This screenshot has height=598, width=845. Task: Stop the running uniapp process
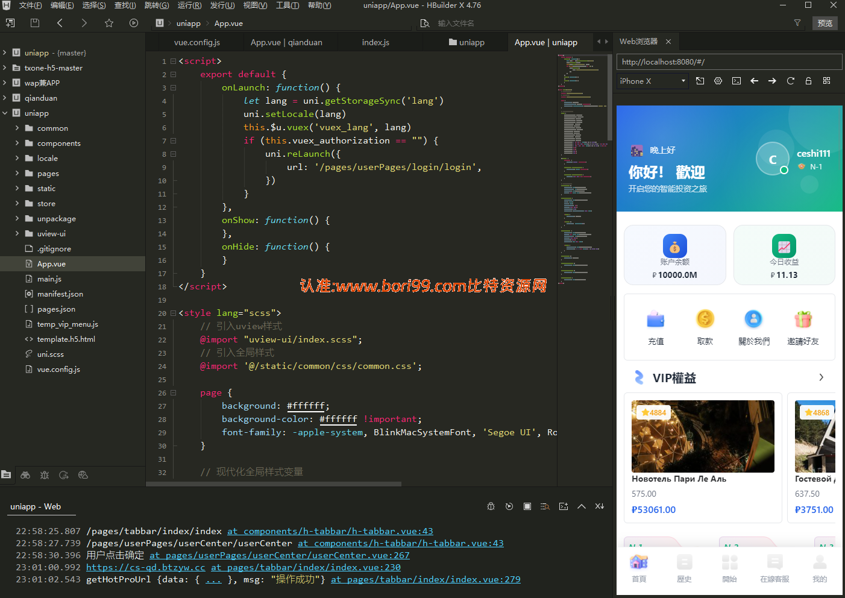pos(527,506)
